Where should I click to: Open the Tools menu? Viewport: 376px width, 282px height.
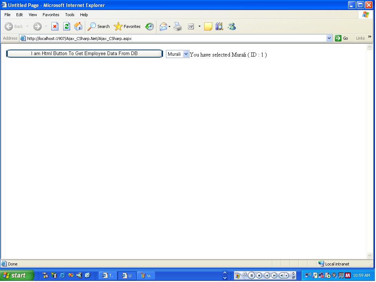(70, 15)
